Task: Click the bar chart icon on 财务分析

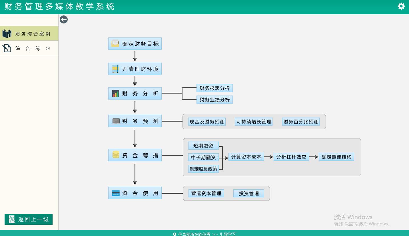Action: (115, 94)
